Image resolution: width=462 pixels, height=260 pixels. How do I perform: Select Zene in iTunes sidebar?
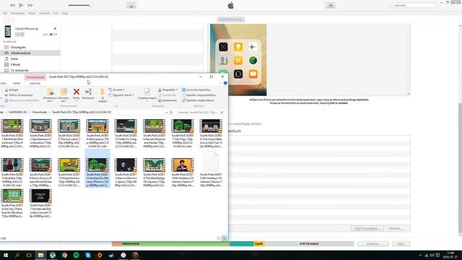14,59
